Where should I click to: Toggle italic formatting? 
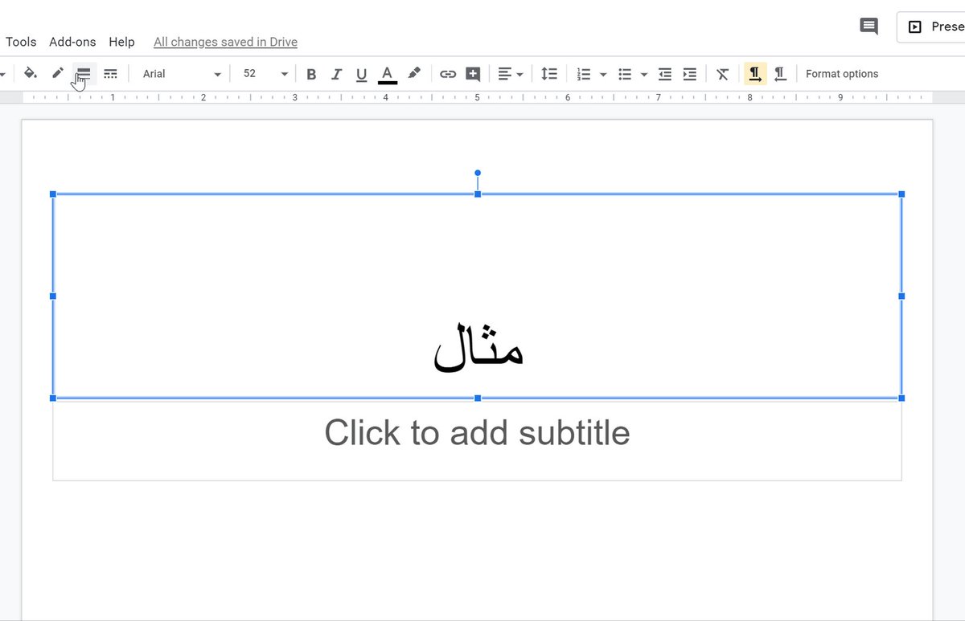point(336,74)
